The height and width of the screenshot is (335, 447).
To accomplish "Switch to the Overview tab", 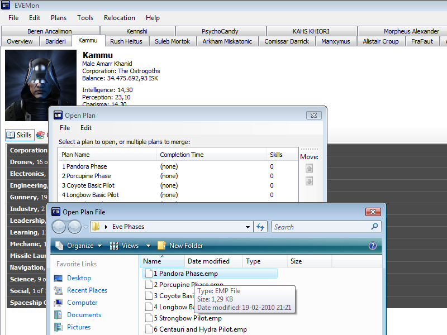I will point(20,41).
